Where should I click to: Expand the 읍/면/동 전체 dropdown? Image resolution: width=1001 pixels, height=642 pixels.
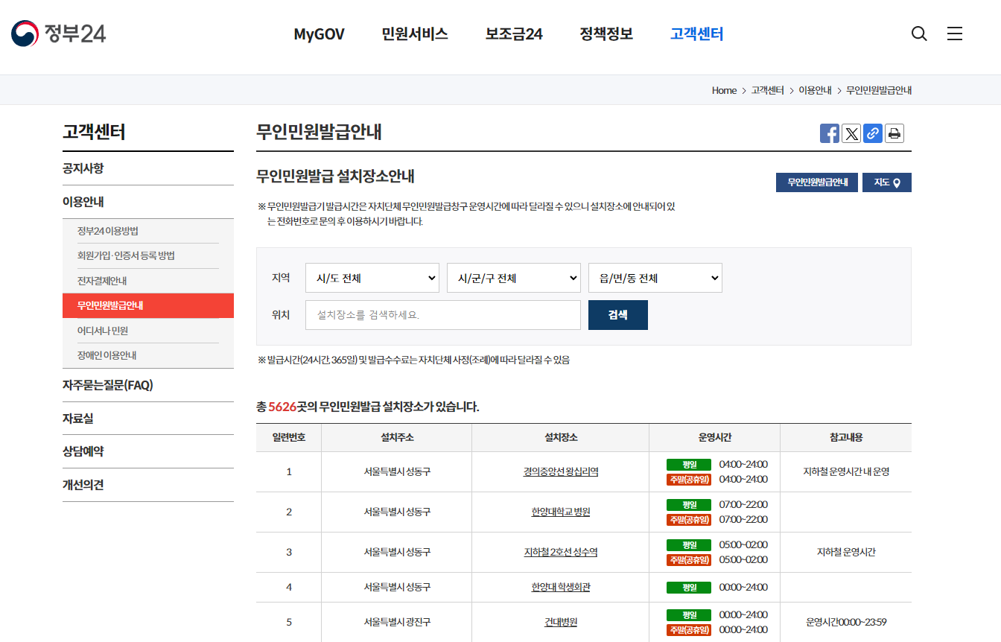(655, 277)
